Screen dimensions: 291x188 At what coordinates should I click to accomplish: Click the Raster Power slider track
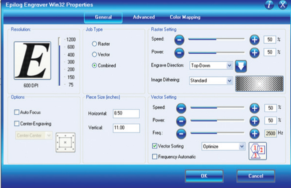[x=216, y=53]
